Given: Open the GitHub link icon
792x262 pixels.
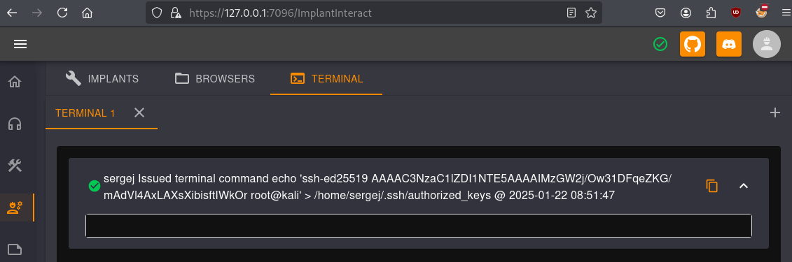Looking at the screenshot, I should point(693,44).
